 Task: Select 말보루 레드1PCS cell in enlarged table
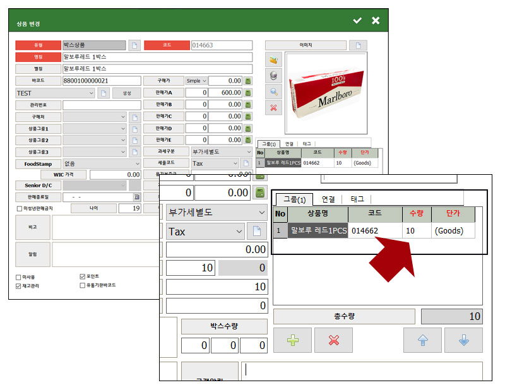coord(318,230)
